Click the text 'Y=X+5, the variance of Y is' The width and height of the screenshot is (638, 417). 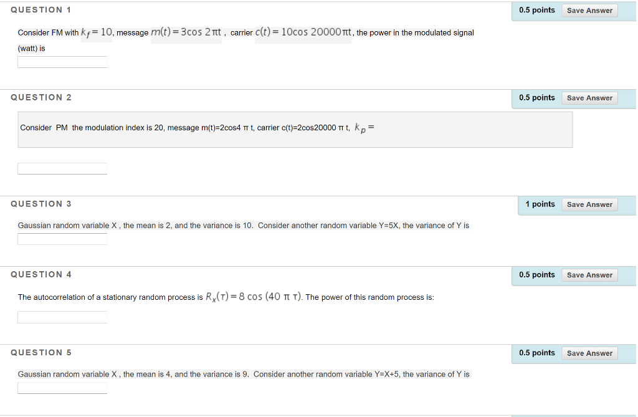(x=422, y=374)
